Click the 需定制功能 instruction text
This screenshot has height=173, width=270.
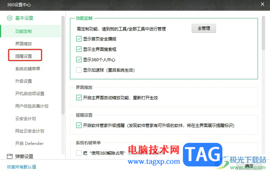tap(121, 29)
